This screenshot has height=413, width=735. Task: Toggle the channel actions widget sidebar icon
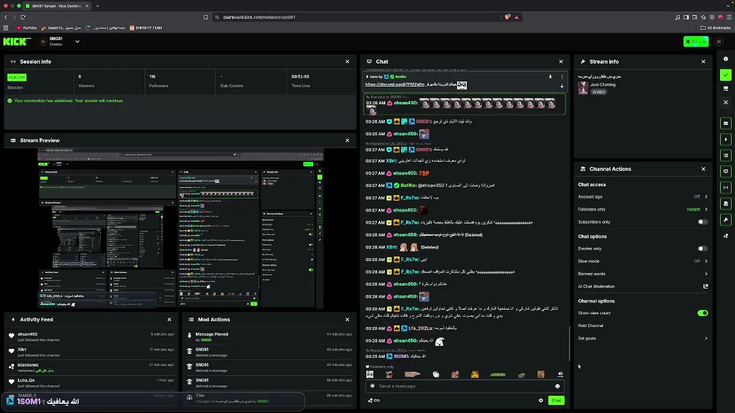click(x=726, y=204)
